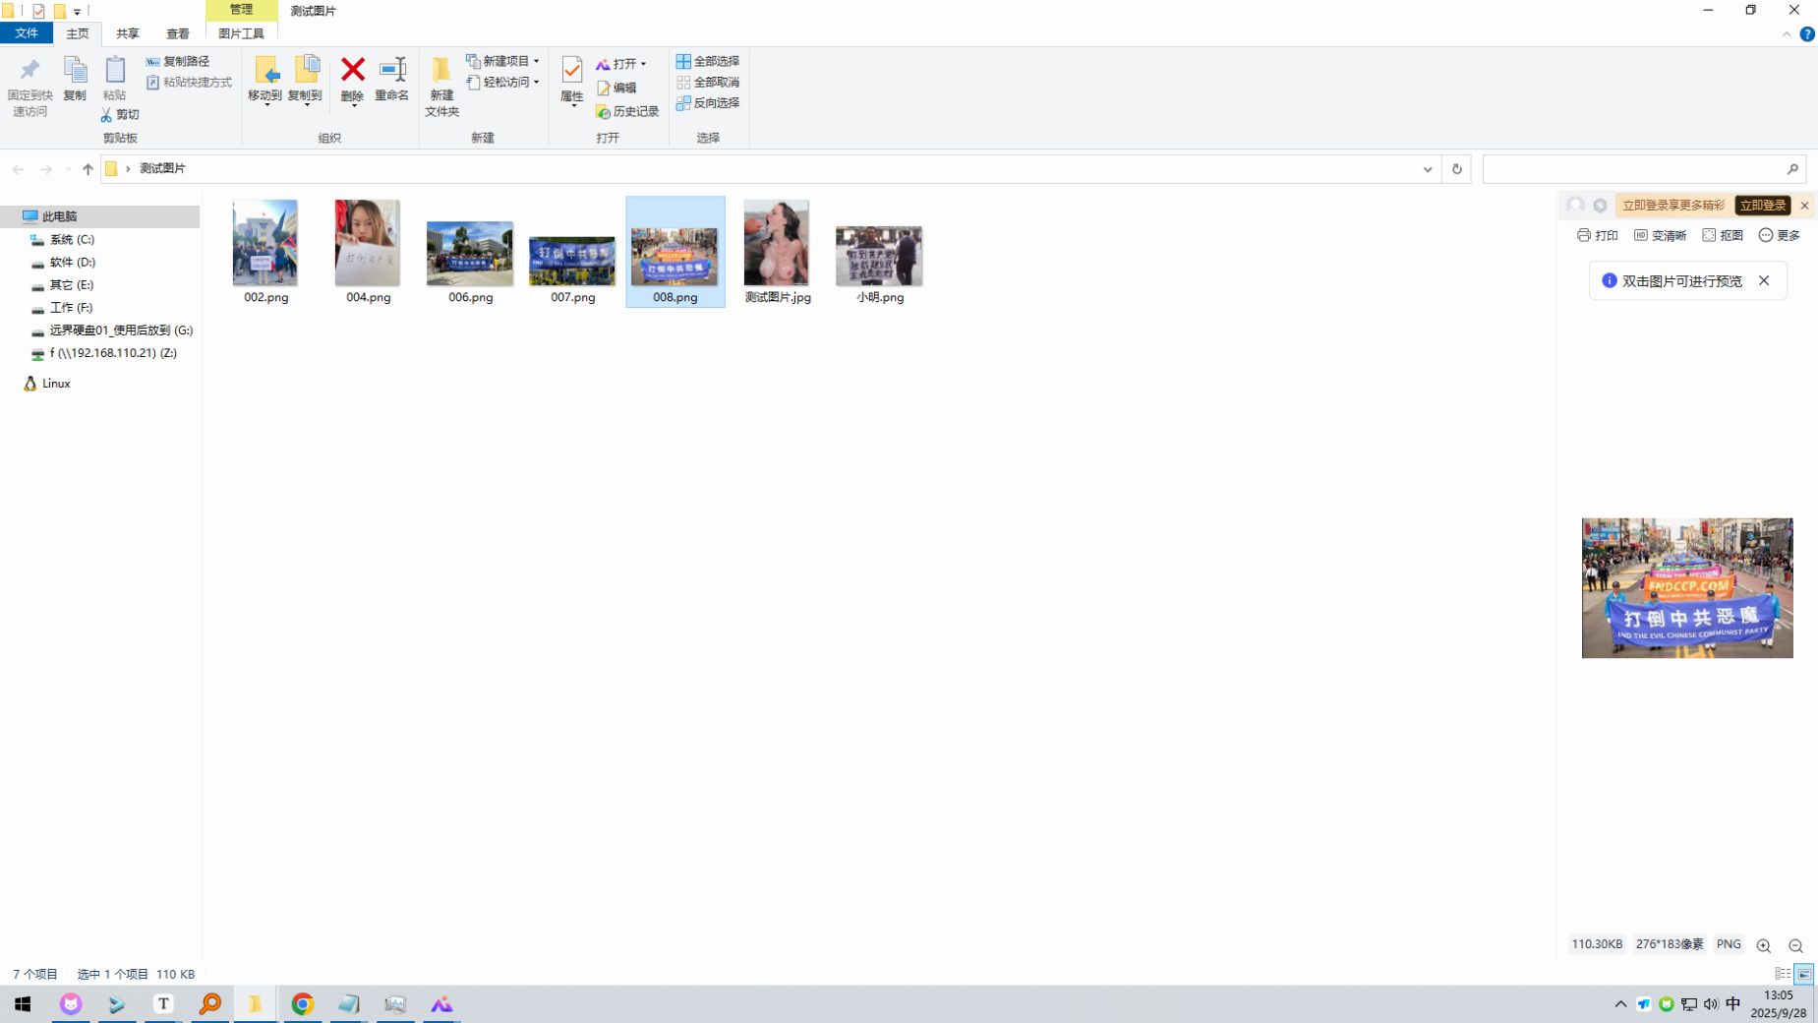Image resolution: width=1818 pixels, height=1023 pixels.
Task: Click Invert Selection in the ribbon
Action: (708, 102)
